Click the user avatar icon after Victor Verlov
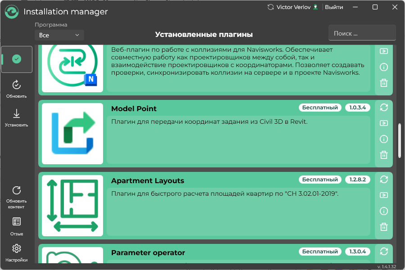 pos(315,7)
